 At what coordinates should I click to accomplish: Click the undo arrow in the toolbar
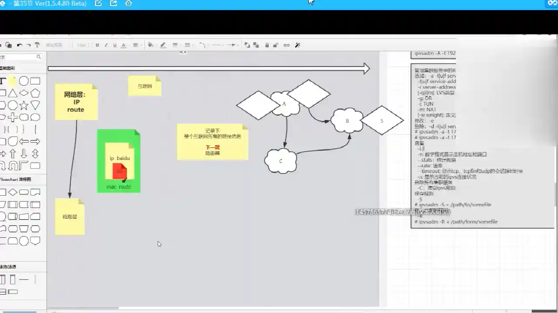tap(20, 45)
